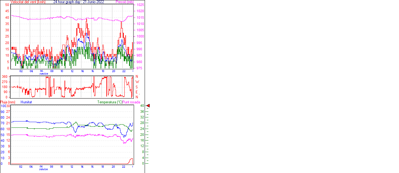
Task: Click the 'E' compass label on direction chart
Action: 137,92
